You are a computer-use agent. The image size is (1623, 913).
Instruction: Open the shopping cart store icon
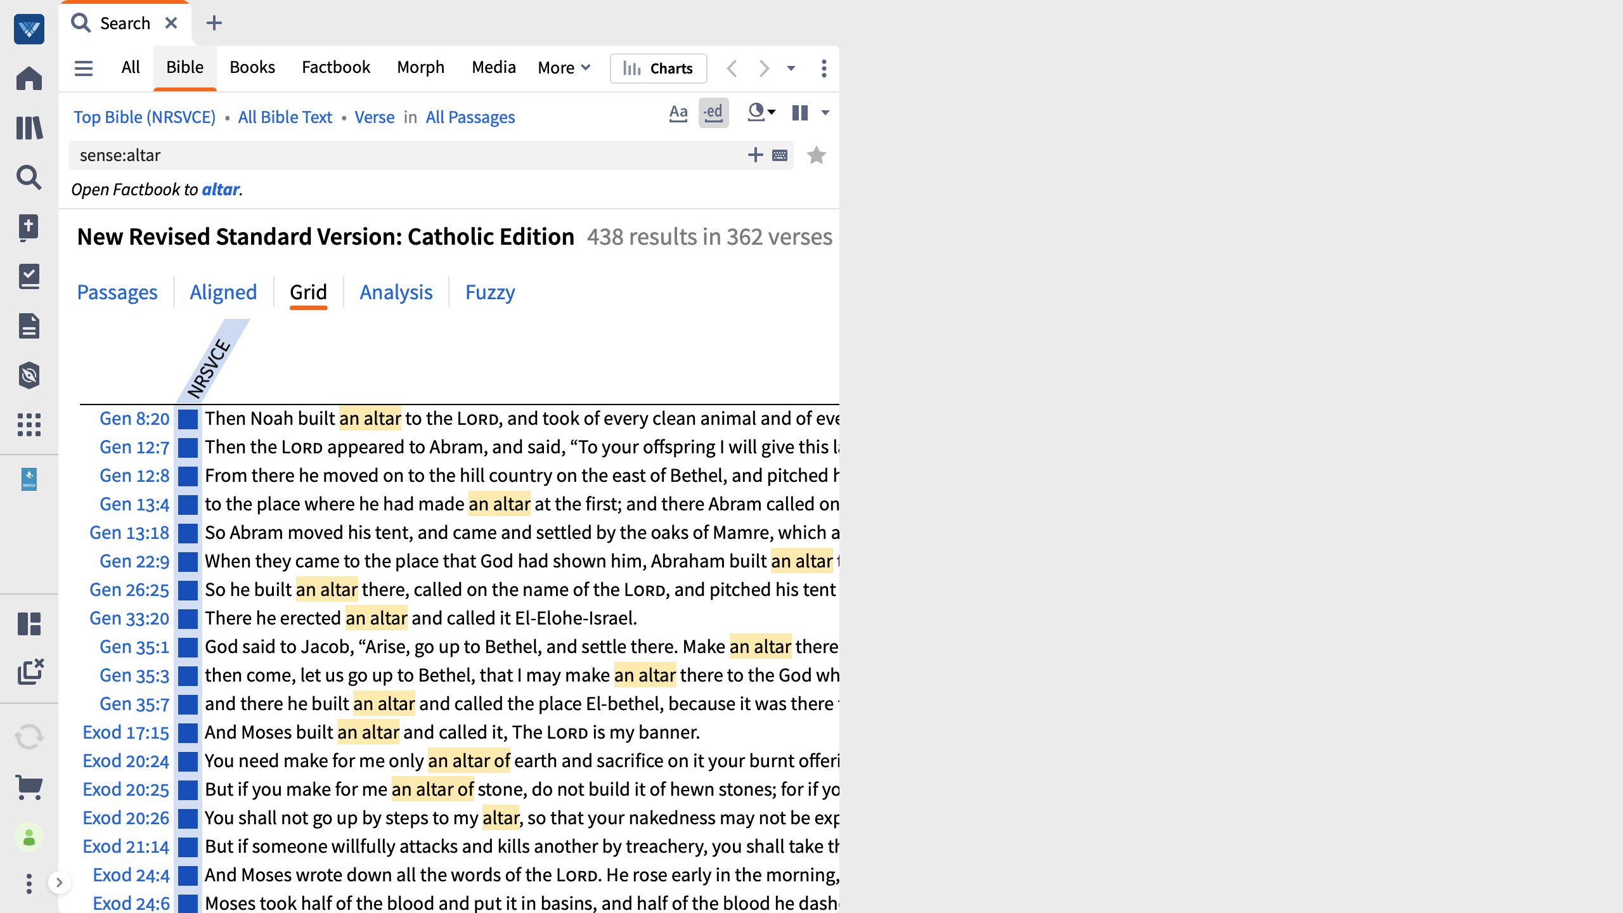tap(29, 787)
